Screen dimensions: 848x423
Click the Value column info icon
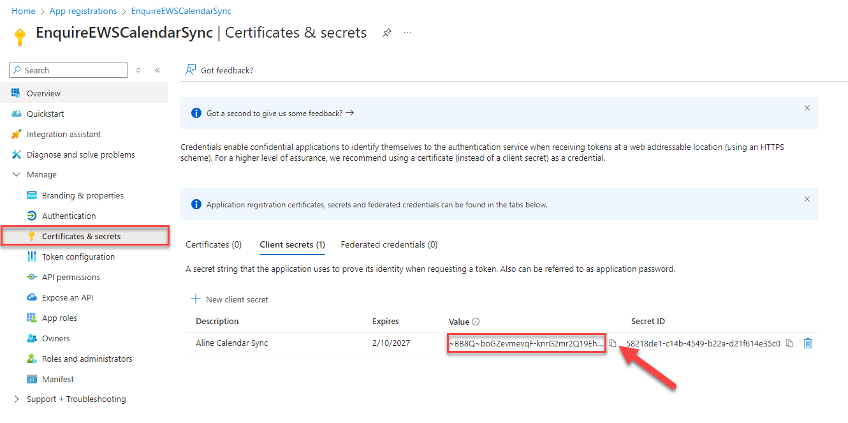[476, 322]
